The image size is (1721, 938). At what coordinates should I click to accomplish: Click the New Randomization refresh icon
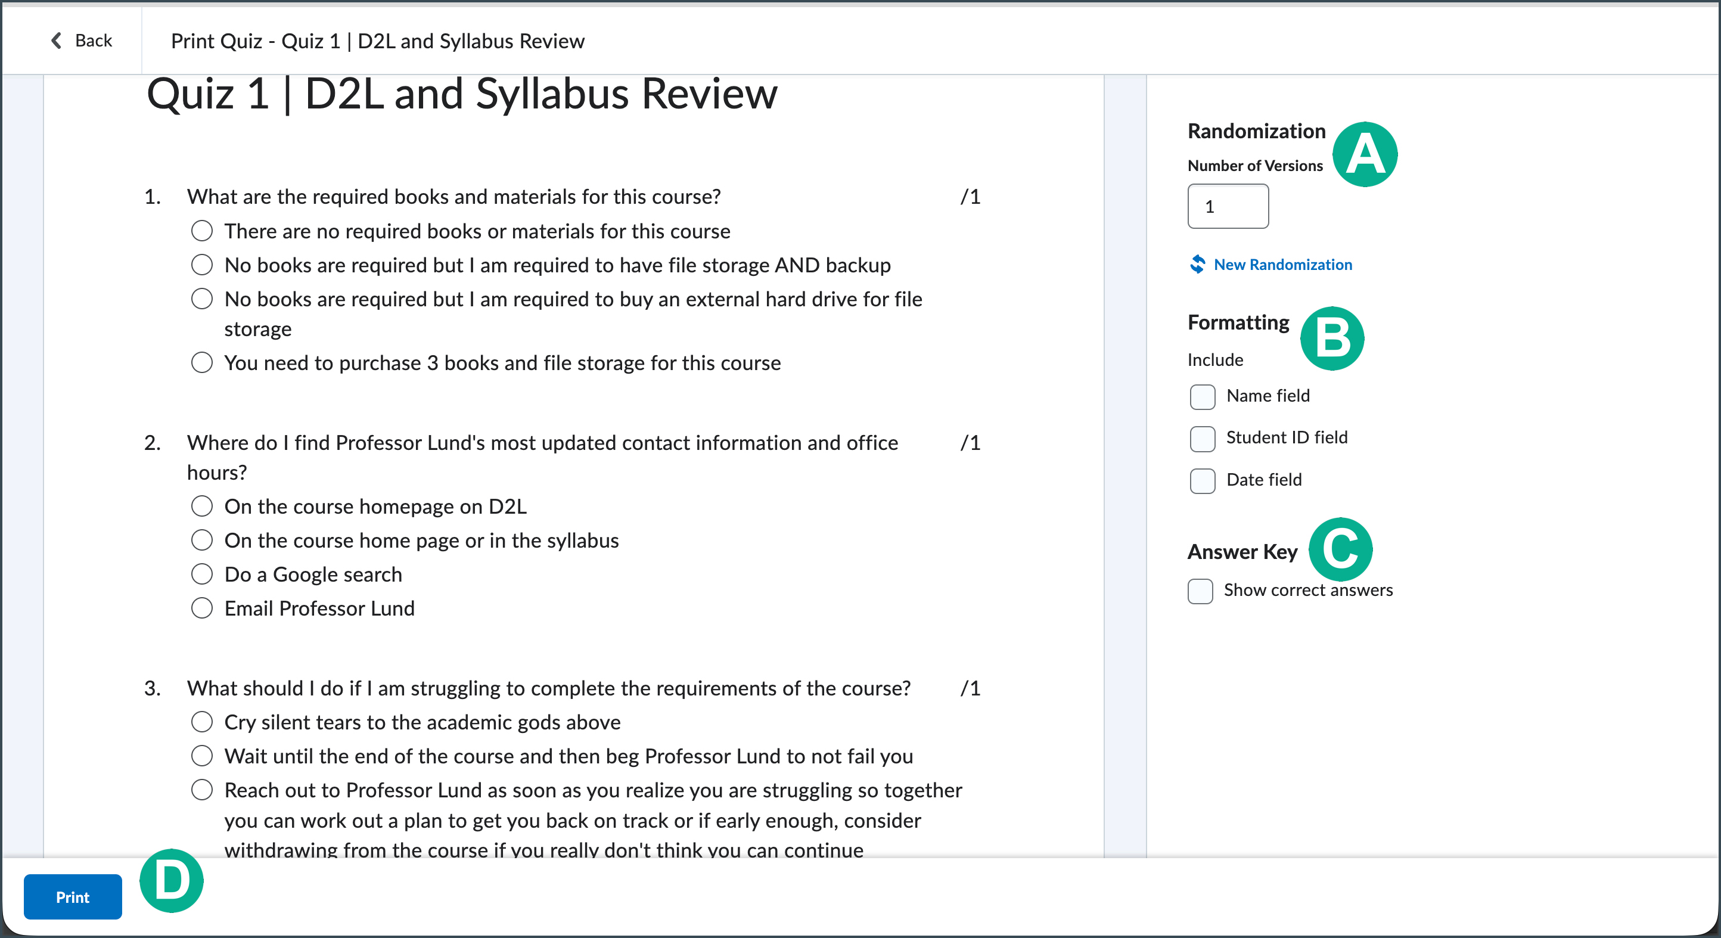1197,265
